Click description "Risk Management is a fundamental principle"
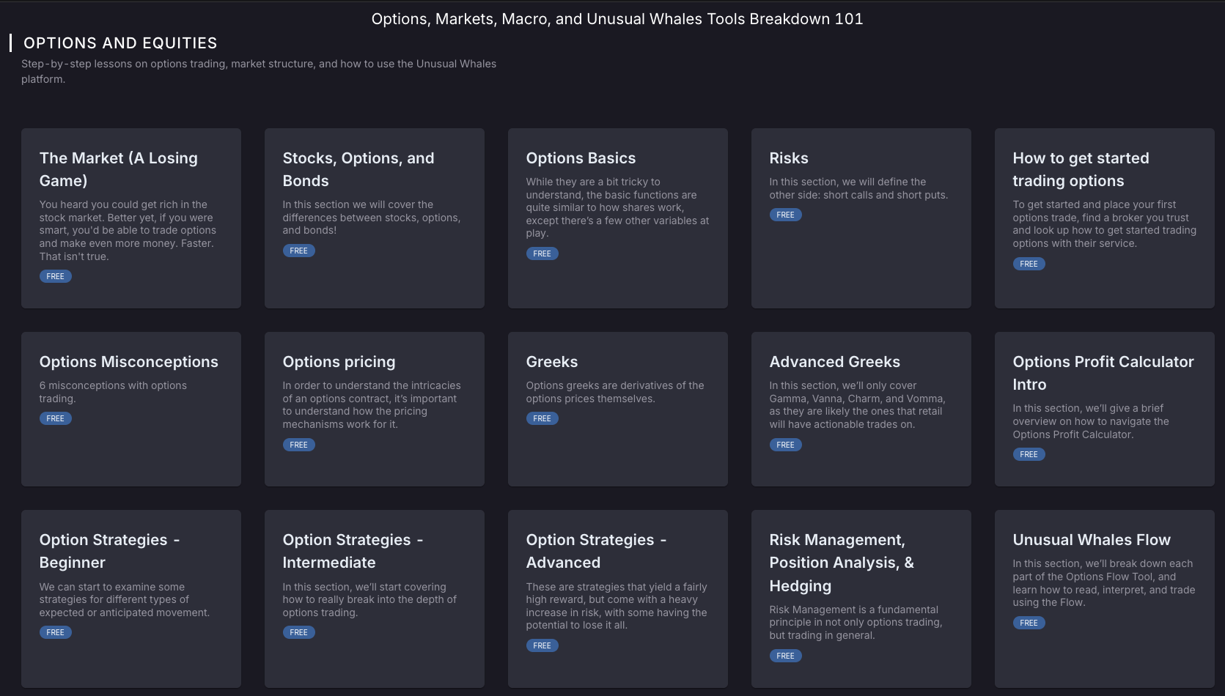This screenshot has width=1225, height=696. 856,623
